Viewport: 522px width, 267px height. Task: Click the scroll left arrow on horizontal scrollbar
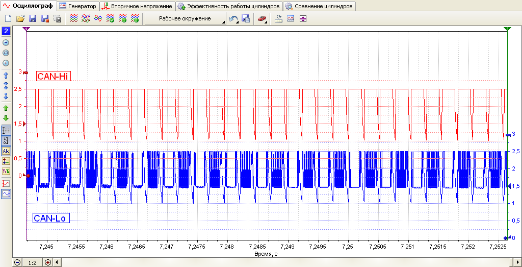pyautogui.click(x=57, y=262)
